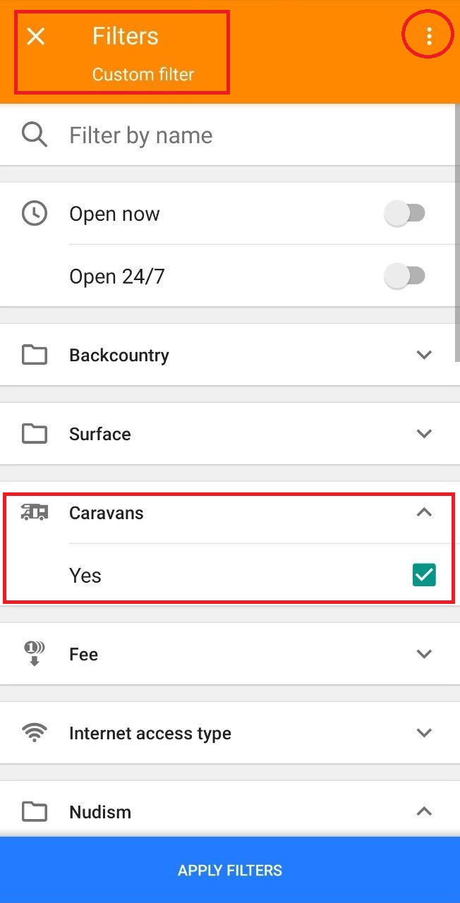The height and width of the screenshot is (903, 460).
Task: Expand the Backcountry category chevron
Action: (424, 355)
